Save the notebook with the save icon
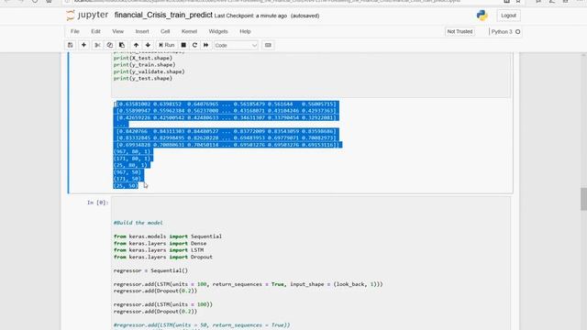 [x=70, y=45]
